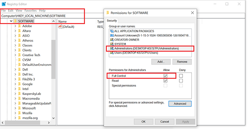Click the Dell Inc. folder icon

click(19, 74)
